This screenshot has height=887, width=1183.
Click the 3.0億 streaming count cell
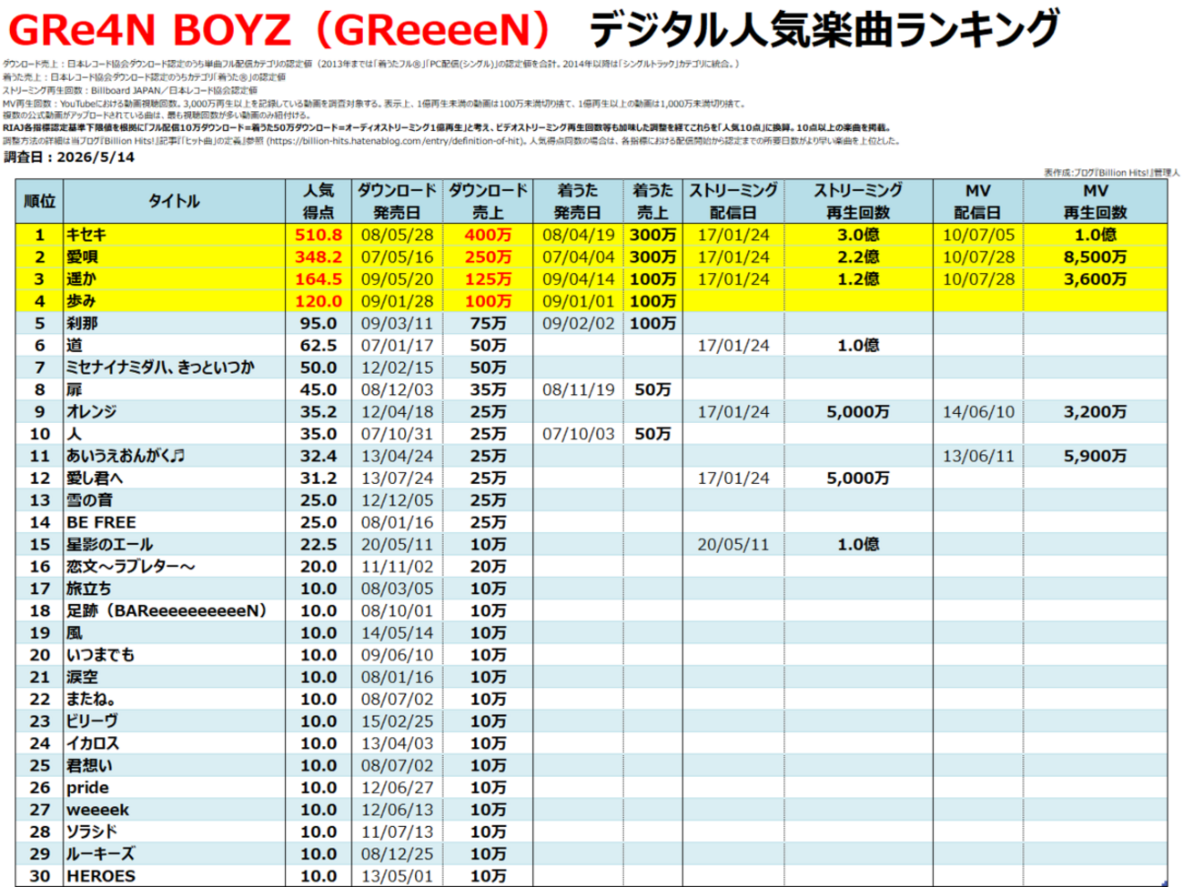point(858,235)
